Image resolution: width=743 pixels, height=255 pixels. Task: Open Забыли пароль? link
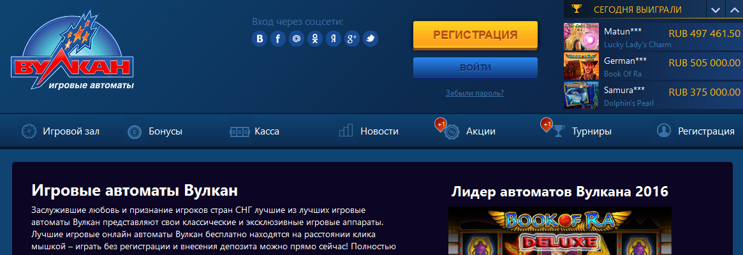click(474, 93)
